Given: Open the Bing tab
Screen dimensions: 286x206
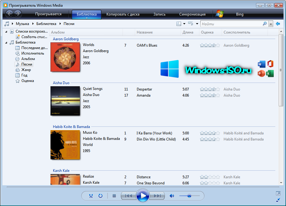Looking at the screenshot, I should [240, 14].
